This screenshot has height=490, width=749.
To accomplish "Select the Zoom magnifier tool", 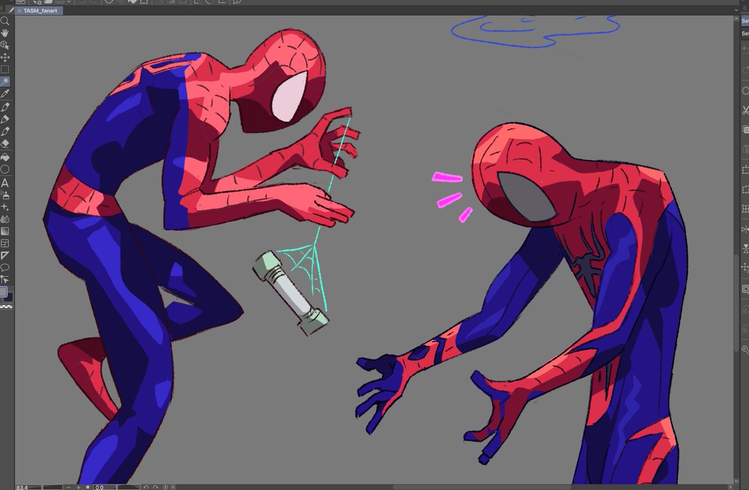I will 5,21.
